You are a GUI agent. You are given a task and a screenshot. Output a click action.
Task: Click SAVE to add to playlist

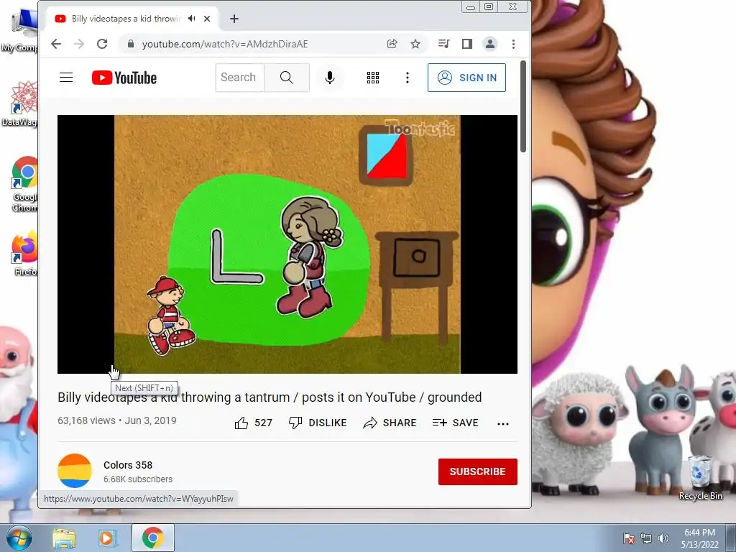pyautogui.click(x=455, y=423)
